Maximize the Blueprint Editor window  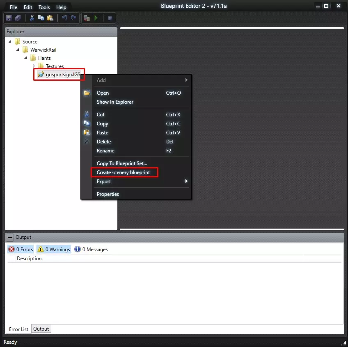pos(326,6)
